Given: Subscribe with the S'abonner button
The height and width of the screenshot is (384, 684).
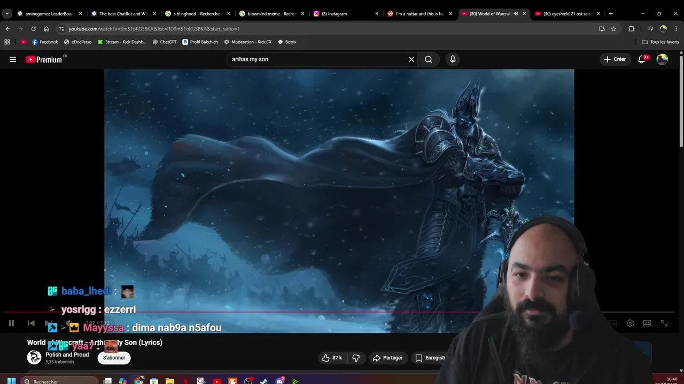Looking at the screenshot, I should pyautogui.click(x=114, y=358).
